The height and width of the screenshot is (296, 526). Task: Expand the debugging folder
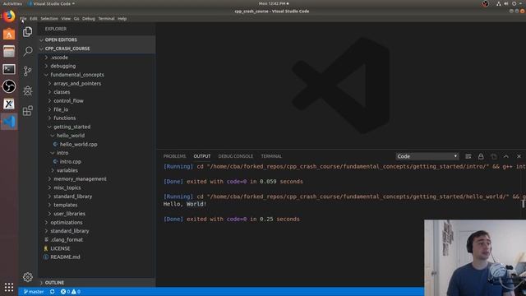(97, 66)
